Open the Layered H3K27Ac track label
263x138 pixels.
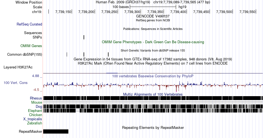pos(18,67)
